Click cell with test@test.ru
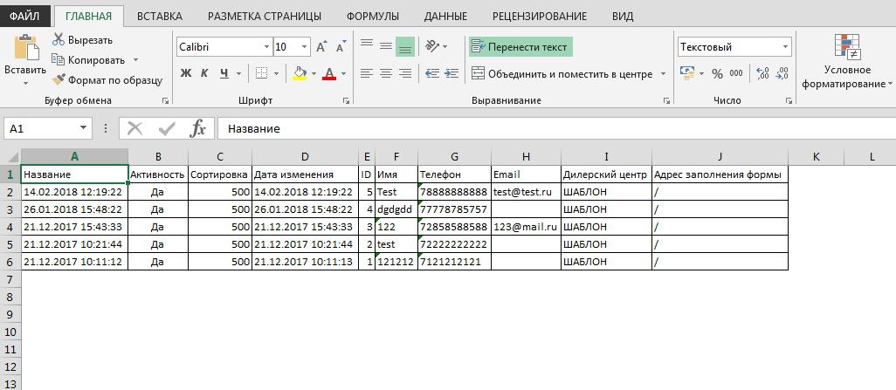The height and width of the screenshot is (390, 896). 526,192
